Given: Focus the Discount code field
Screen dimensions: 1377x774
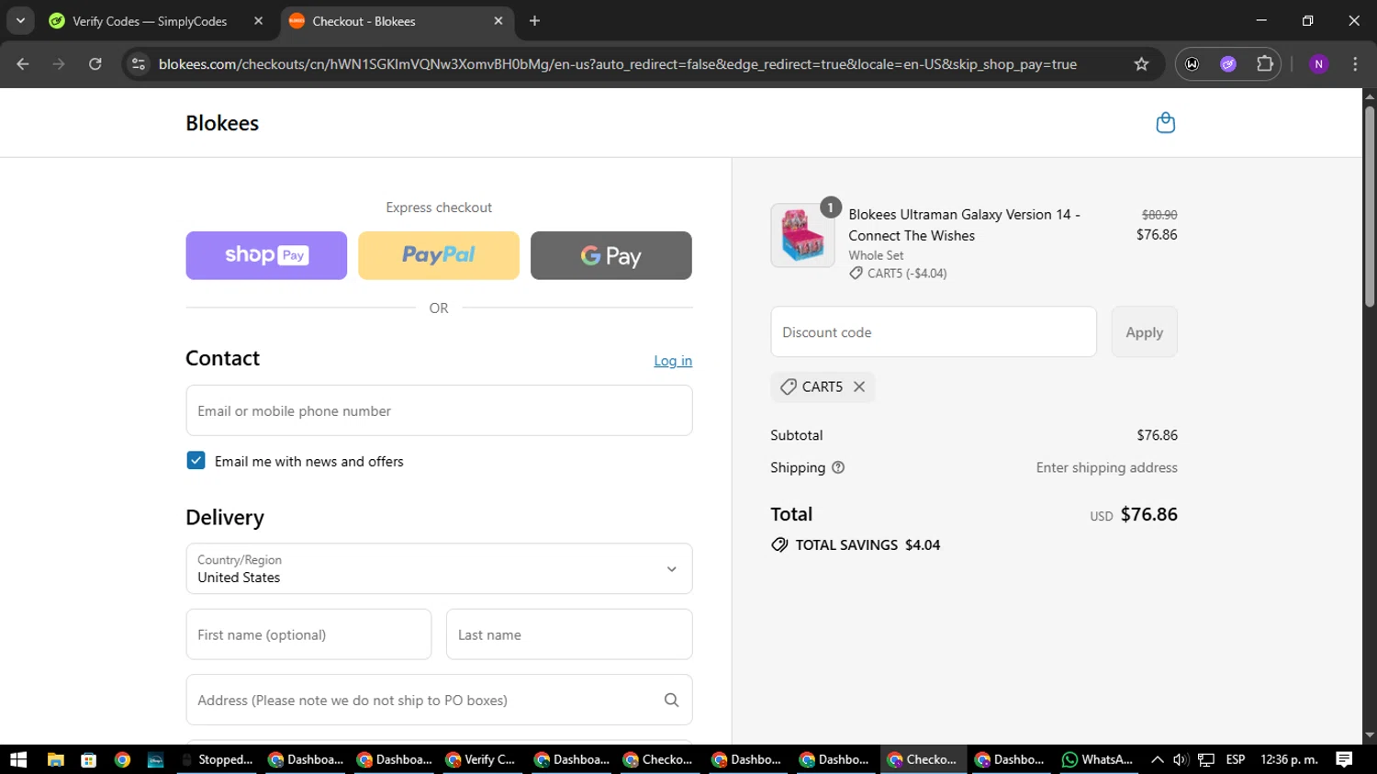Looking at the screenshot, I should point(934,332).
